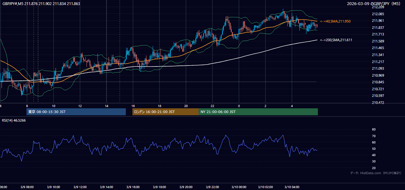
Task: Click price axis value 210.597
Action: pos(378,96)
